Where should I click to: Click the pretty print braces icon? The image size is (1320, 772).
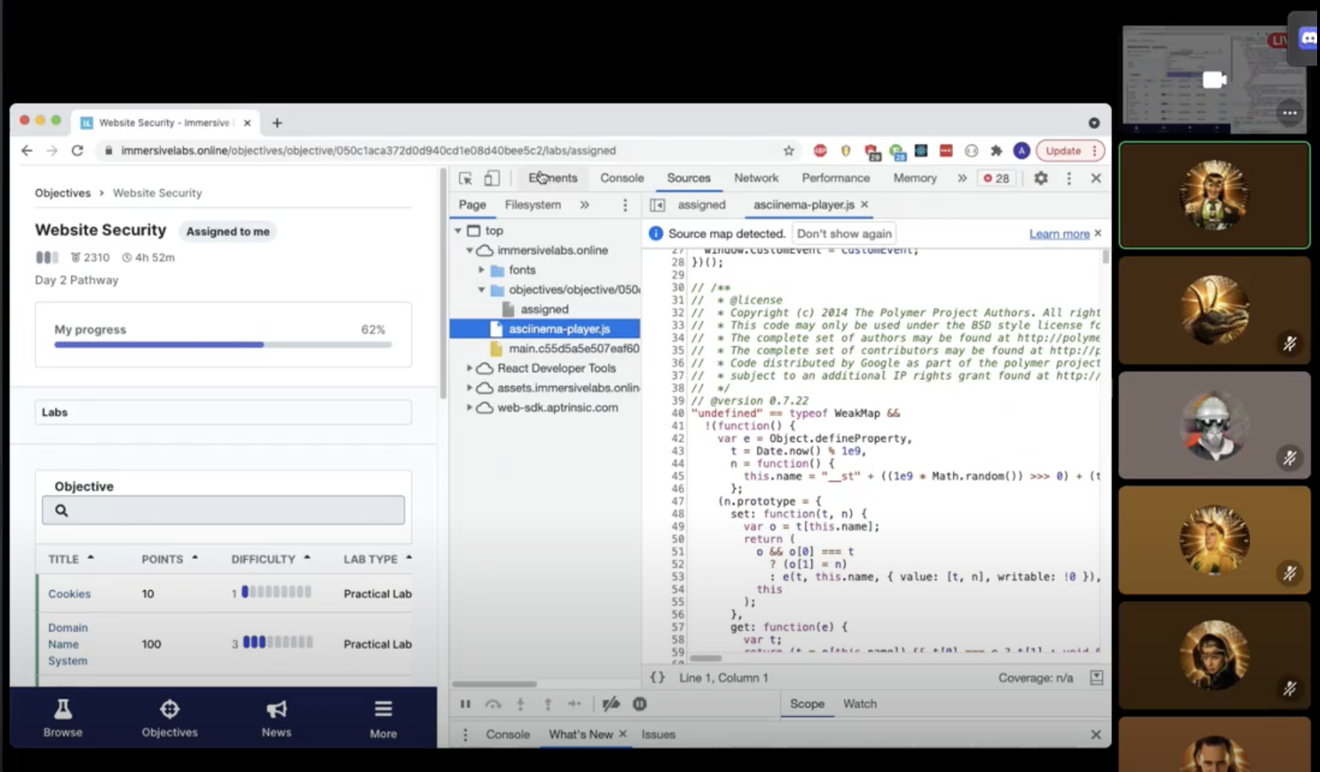(x=657, y=678)
